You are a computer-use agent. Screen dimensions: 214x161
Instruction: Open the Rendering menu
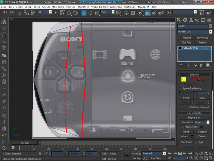116,7
